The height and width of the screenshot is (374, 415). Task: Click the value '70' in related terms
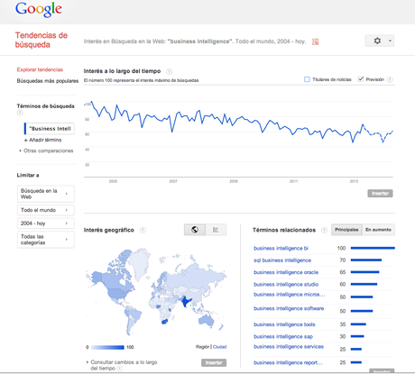343,260
